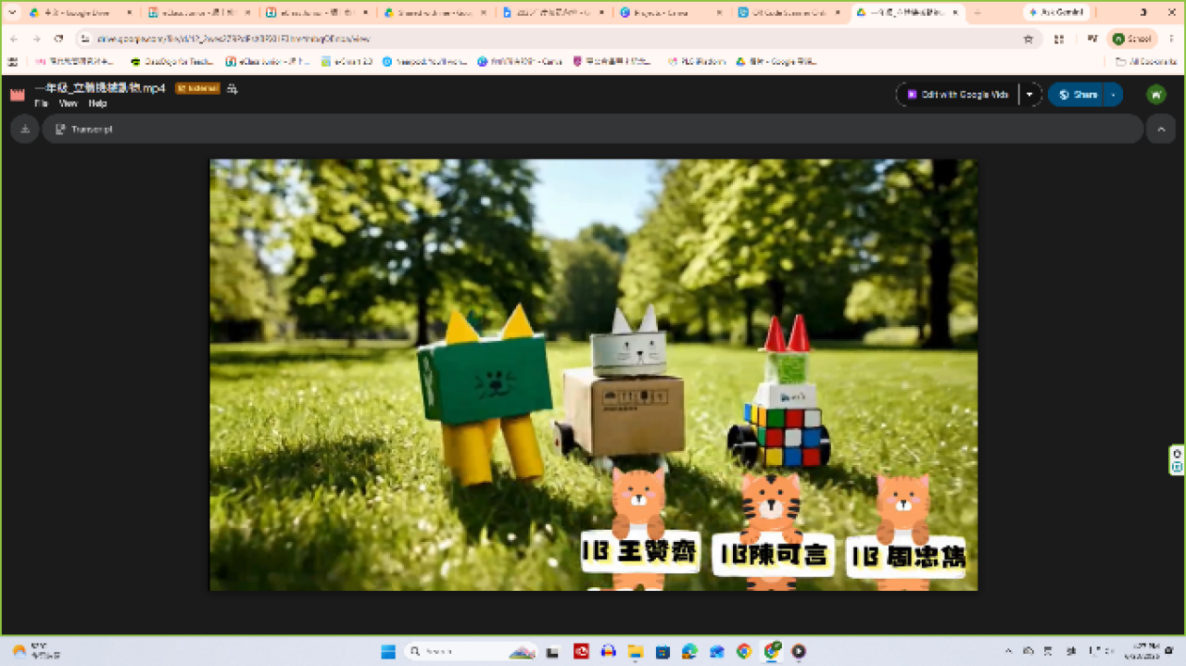Click the side panel tab on right edge
The width and height of the screenshot is (1186, 666).
(1177, 459)
